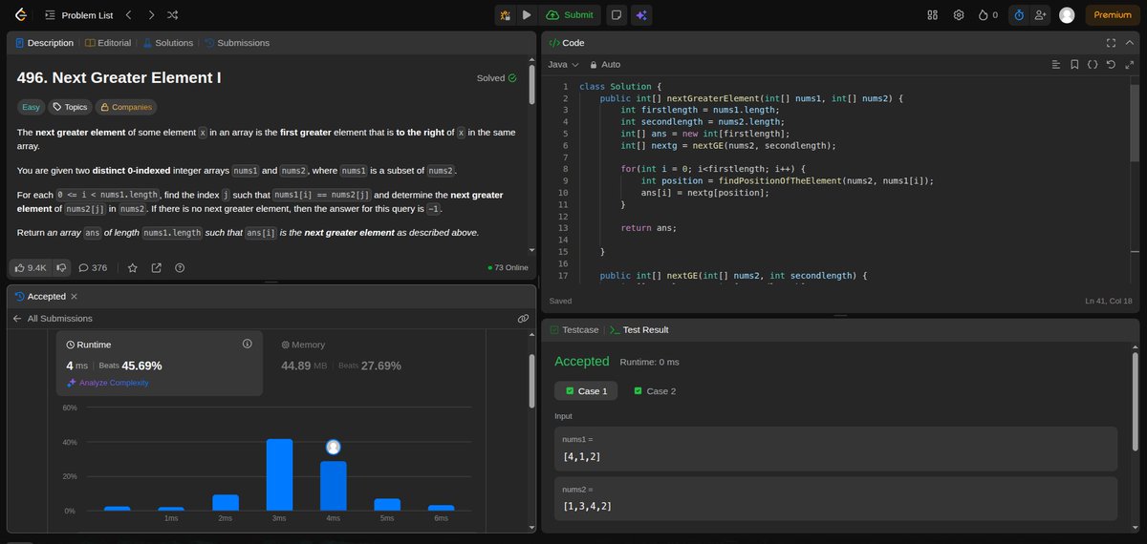
Task: Click the AI sparkle assistant icon
Action: pyautogui.click(x=641, y=14)
